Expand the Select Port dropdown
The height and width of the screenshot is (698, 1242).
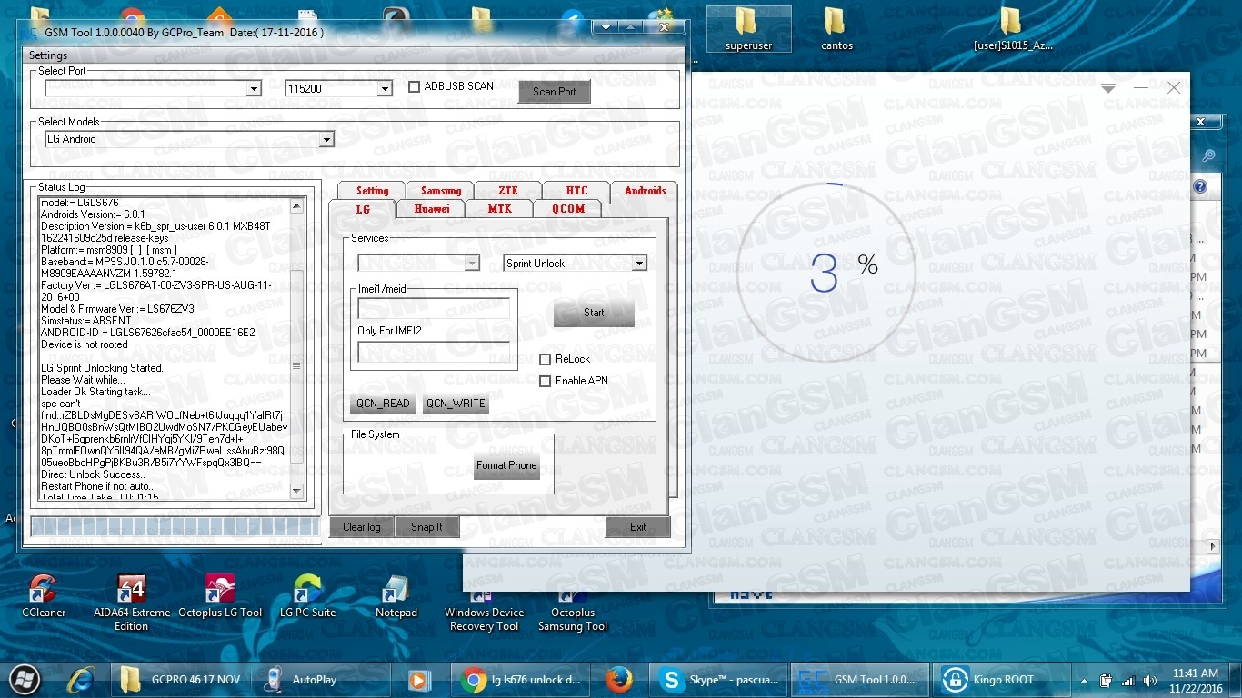[x=254, y=89]
